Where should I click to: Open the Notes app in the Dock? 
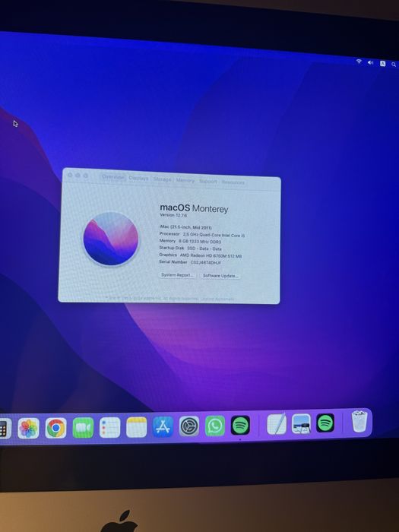136,427
